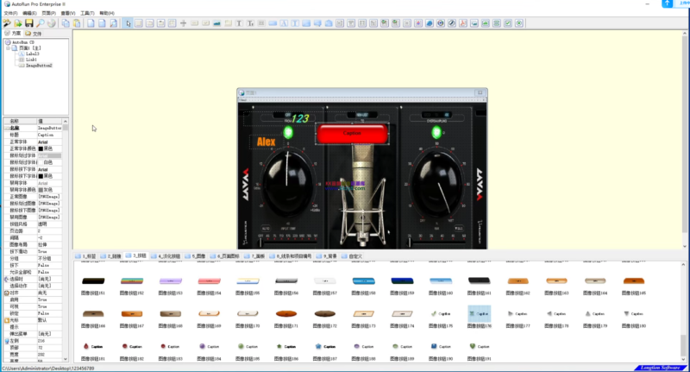Expand the 选择时 property group
The height and width of the screenshot is (372, 690).
tap(5, 279)
